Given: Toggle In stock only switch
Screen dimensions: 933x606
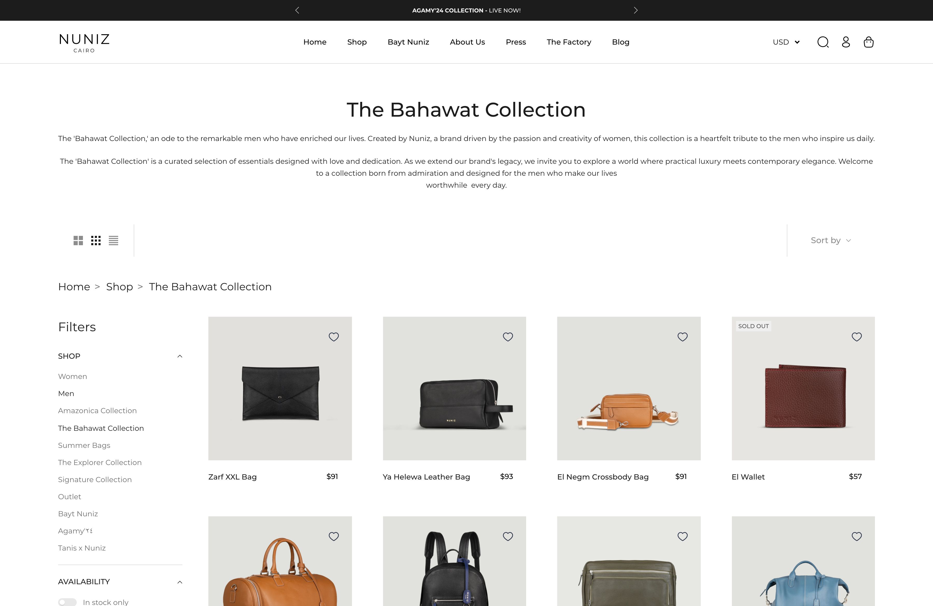Looking at the screenshot, I should (67, 602).
